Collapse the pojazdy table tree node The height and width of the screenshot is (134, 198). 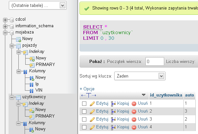pos(11,45)
